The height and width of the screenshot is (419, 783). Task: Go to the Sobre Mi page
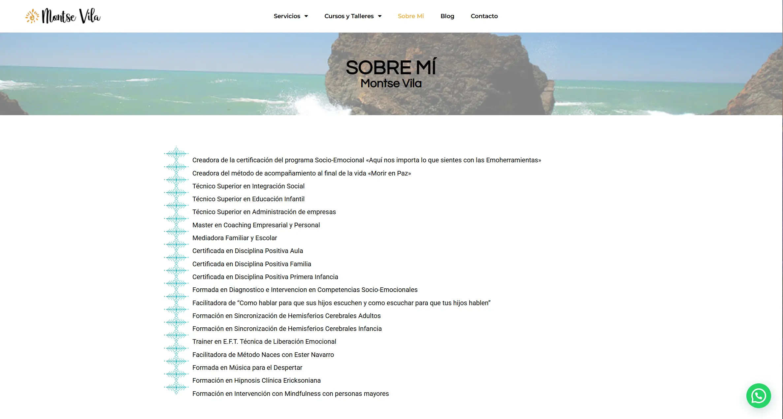pyautogui.click(x=410, y=16)
